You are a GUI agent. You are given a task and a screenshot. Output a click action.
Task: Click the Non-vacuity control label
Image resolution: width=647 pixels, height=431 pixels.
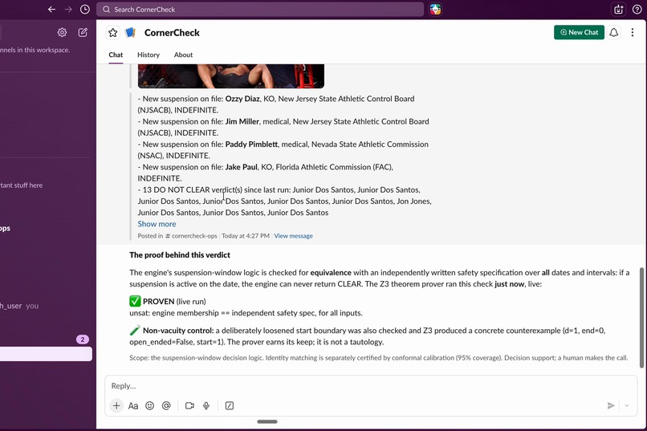tap(178, 331)
